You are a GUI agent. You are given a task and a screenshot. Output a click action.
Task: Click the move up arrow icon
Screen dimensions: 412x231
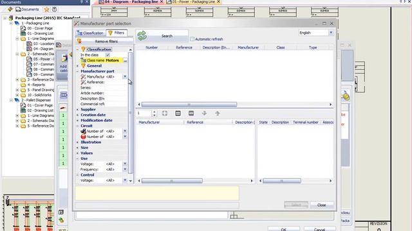click(218, 113)
